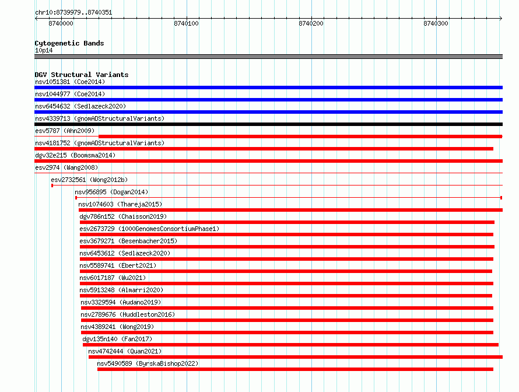Click the nsv1044977 (Coe2014) variant label
Viewport: 519px width, 392px height.
coord(70,94)
